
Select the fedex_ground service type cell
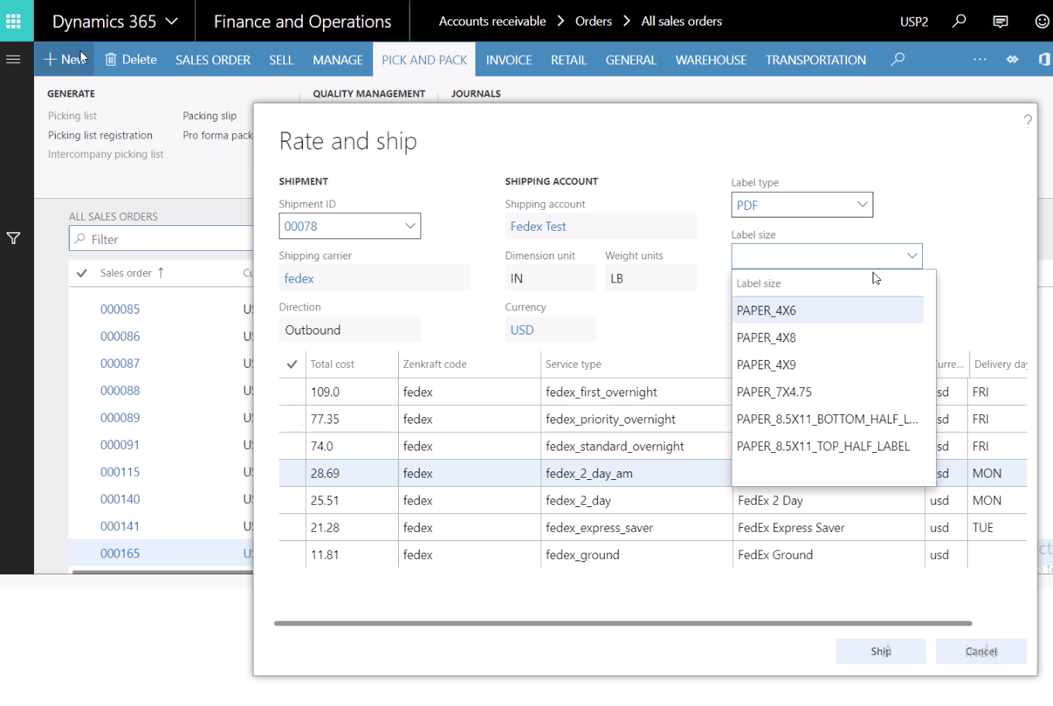[636, 554]
